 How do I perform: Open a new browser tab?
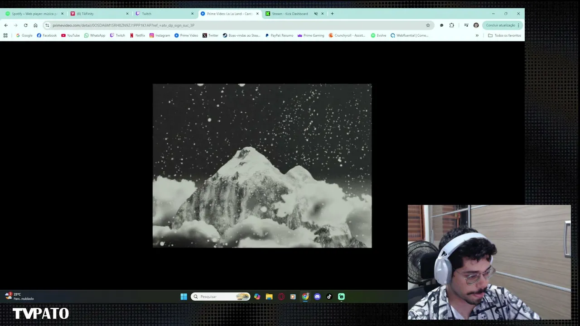pyautogui.click(x=332, y=14)
